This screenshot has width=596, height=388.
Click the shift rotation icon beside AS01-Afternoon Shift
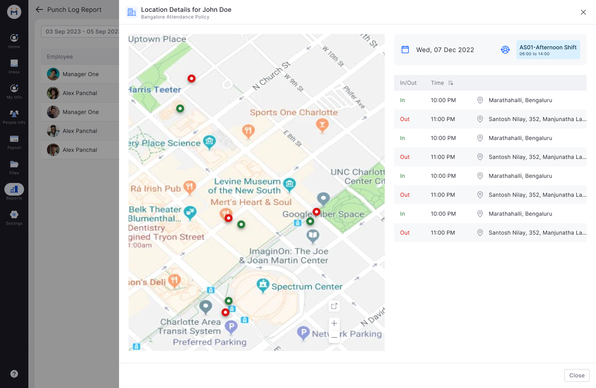tap(505, 50)
